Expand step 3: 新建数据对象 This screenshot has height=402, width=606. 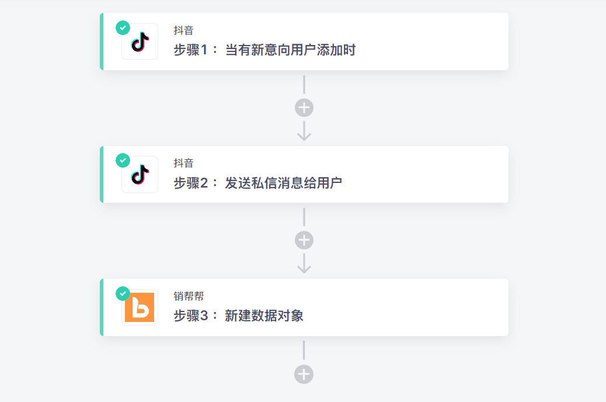pyautogui.click(x=238, y=316)
